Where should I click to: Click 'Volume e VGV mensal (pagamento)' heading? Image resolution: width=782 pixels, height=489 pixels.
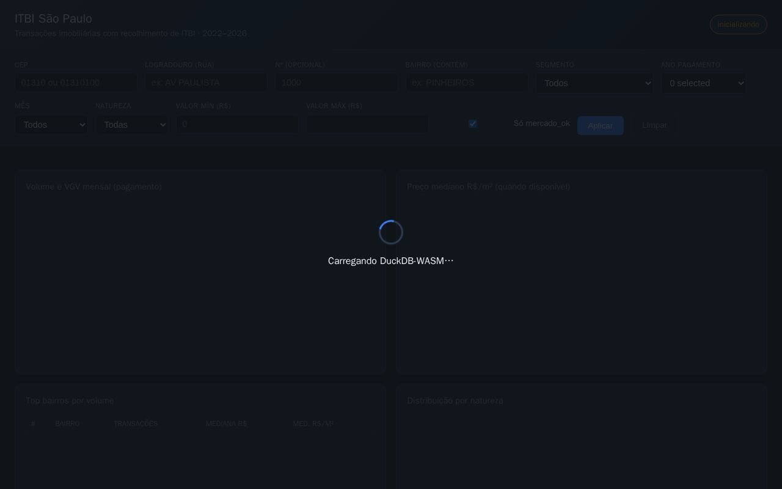coord(93,186)
